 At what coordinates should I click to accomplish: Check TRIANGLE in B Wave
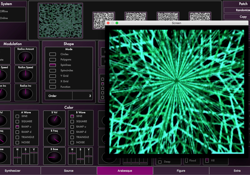72,137
